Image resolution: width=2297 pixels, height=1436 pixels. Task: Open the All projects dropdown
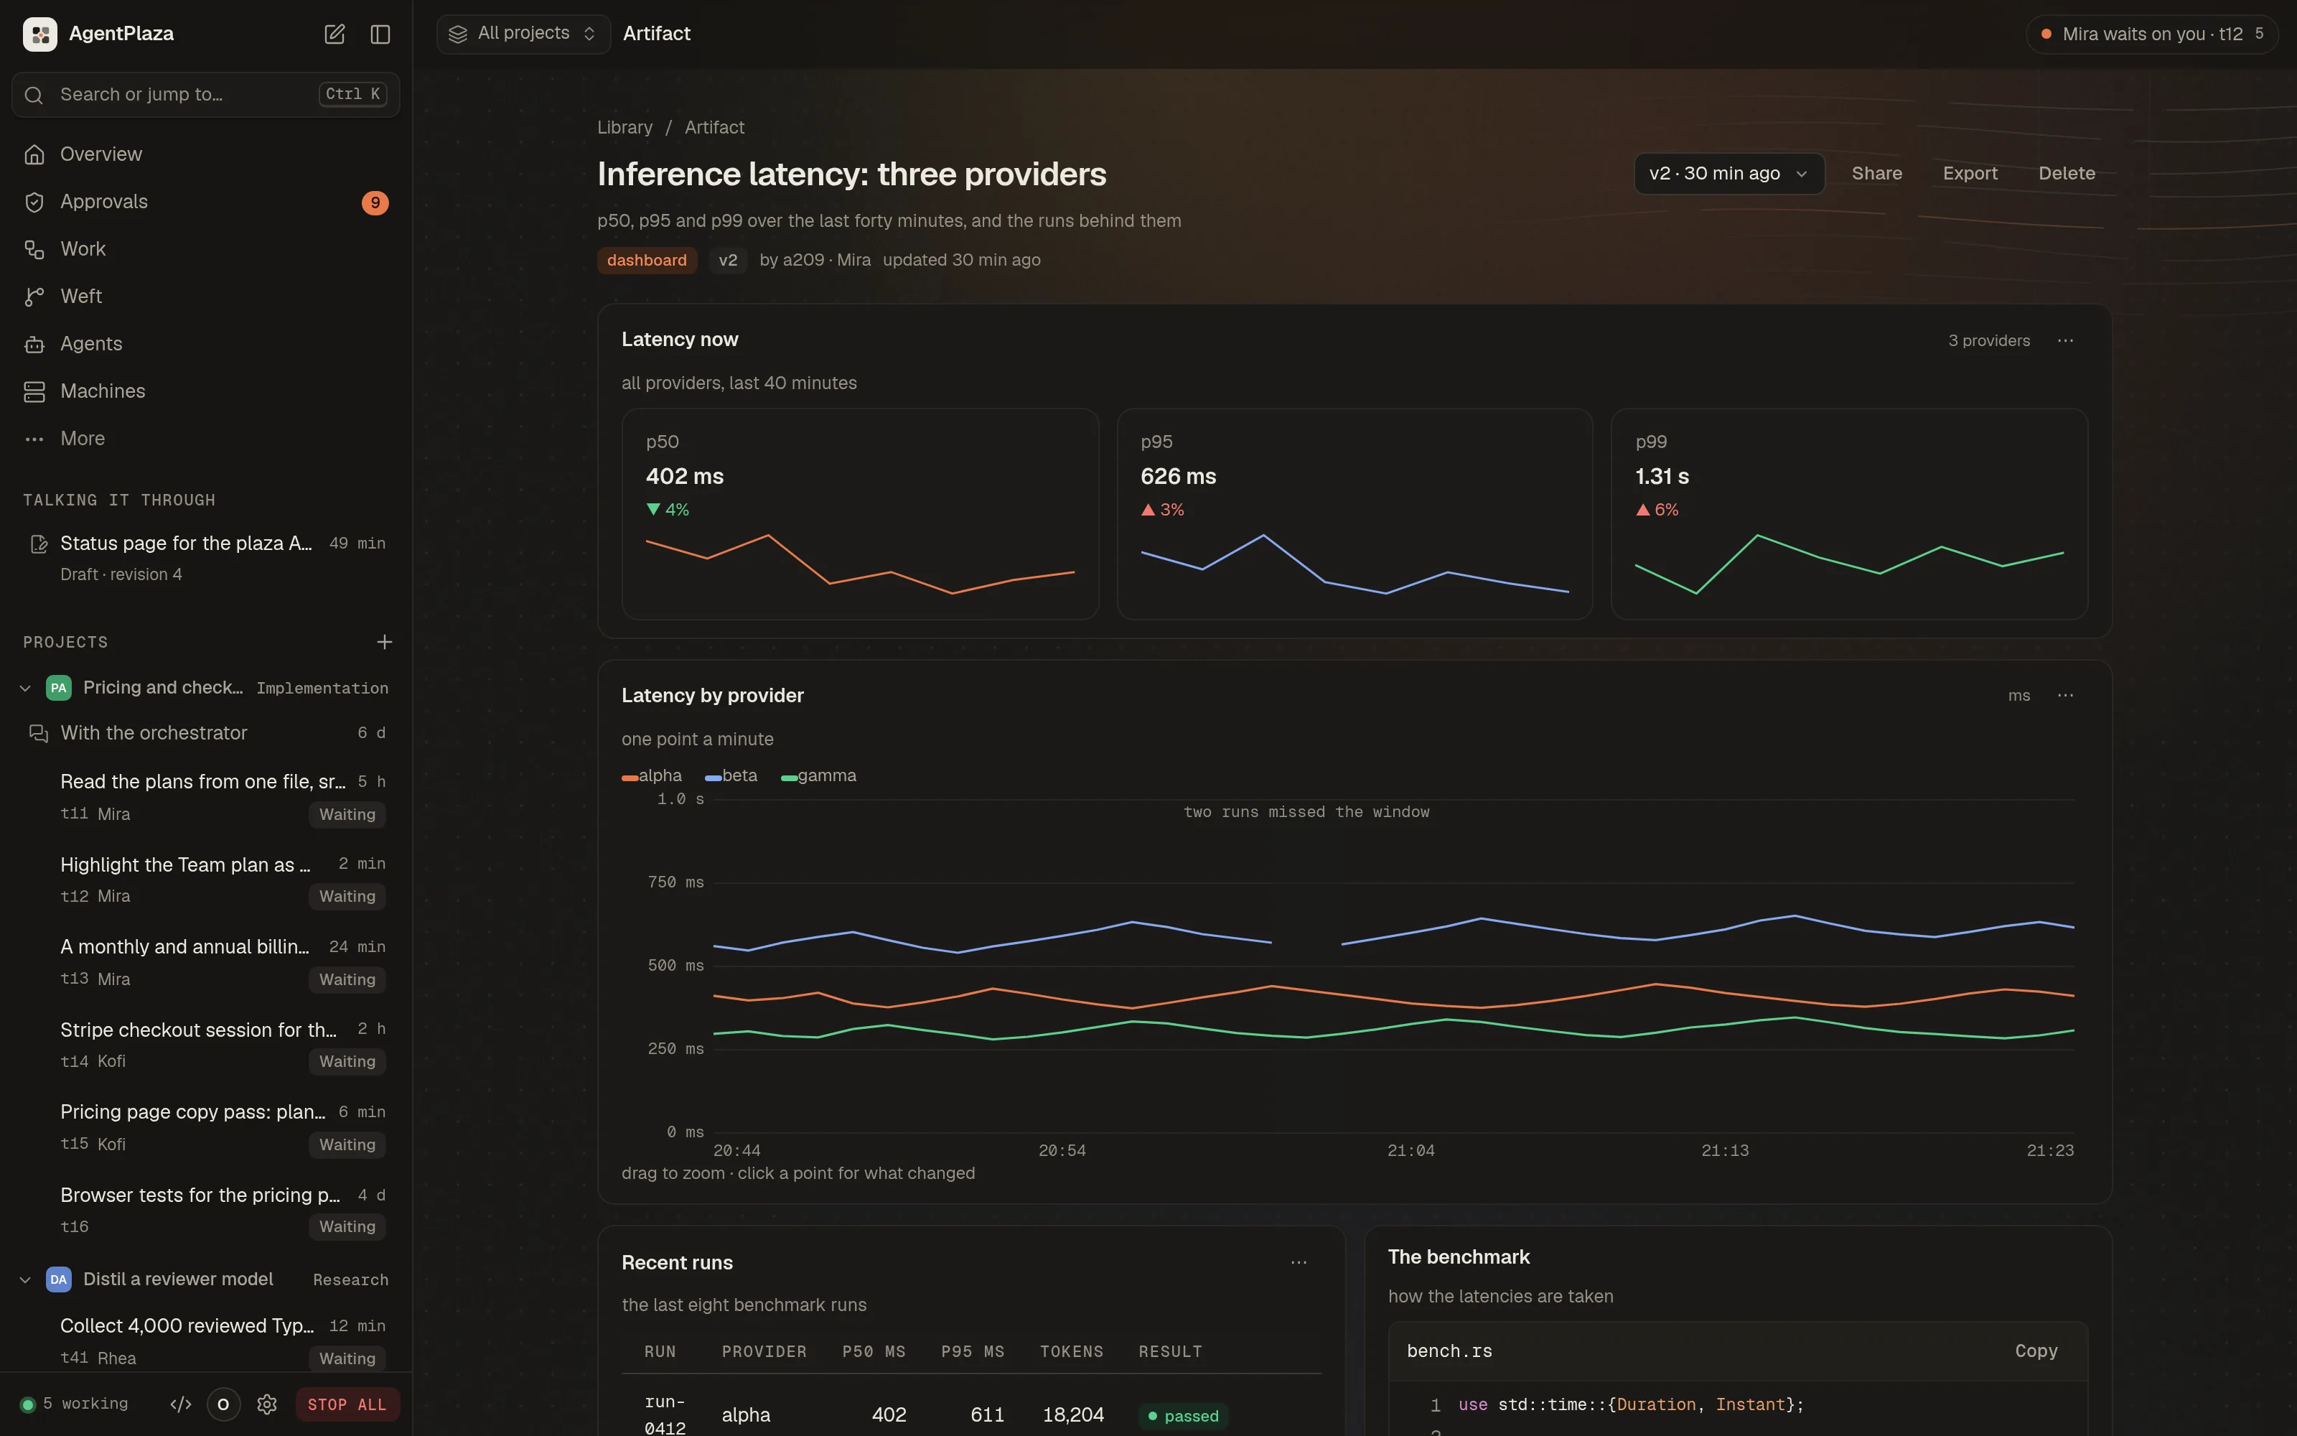coord(523,34)
